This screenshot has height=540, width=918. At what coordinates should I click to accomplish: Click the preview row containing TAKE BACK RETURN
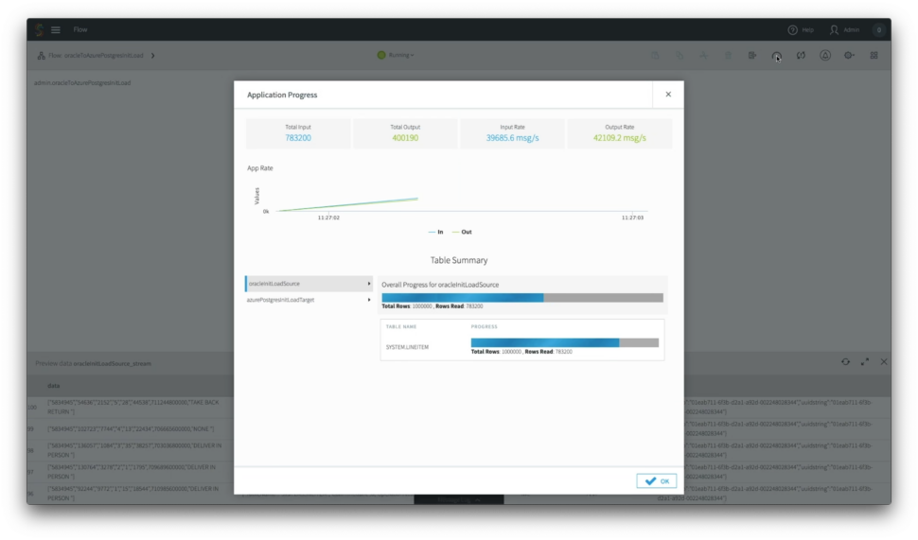coord(133,408)
